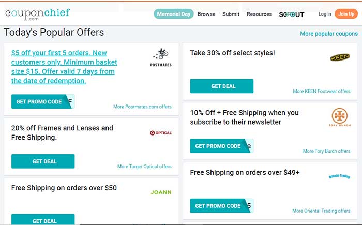Open the JOANN logo
This screenshot has height=225, width=362.
(161, 192)
